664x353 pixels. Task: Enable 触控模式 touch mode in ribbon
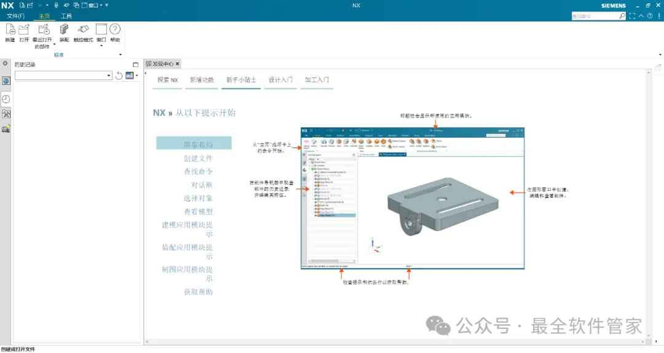click(83, 33)
